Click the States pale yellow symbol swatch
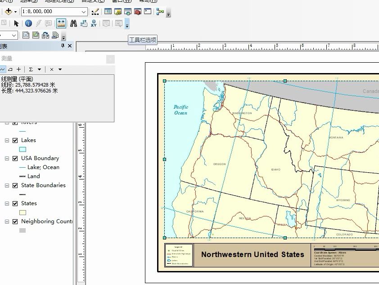This screenshot has height=285, width=379. [x=23, y=212]
